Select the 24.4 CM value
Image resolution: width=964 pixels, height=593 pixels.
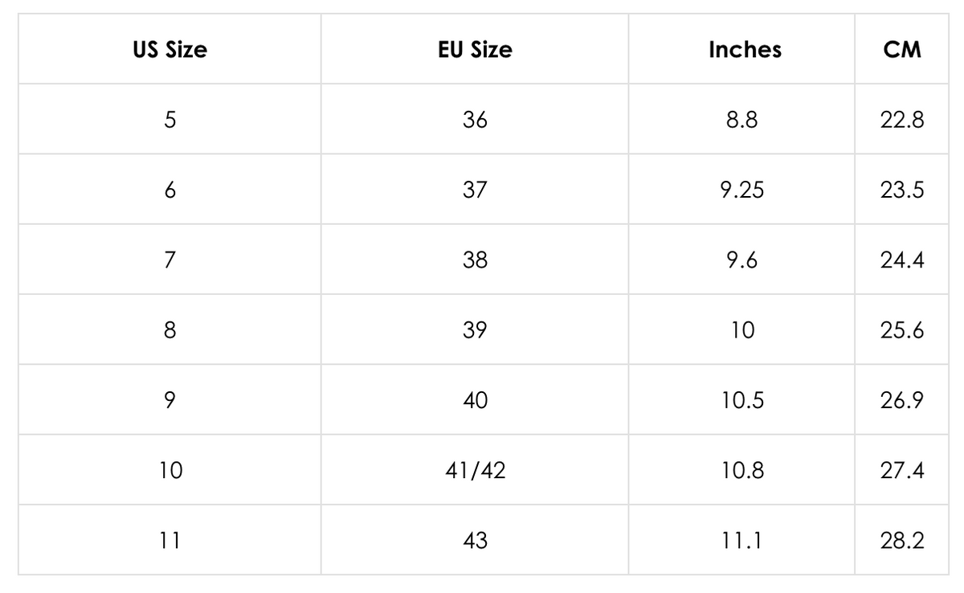pos(901,260)
